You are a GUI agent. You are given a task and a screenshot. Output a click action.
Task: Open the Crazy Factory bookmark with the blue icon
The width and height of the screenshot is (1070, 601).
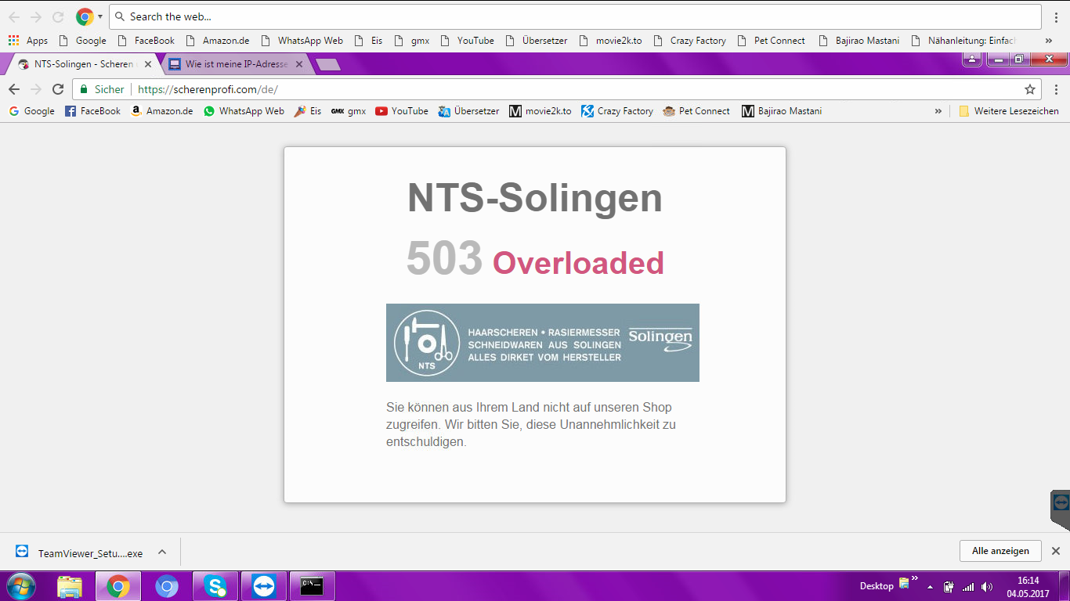pos(617,111)
